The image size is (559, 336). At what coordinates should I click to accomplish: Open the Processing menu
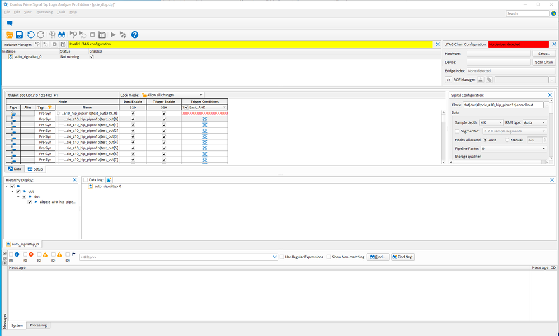coord(44,12)
